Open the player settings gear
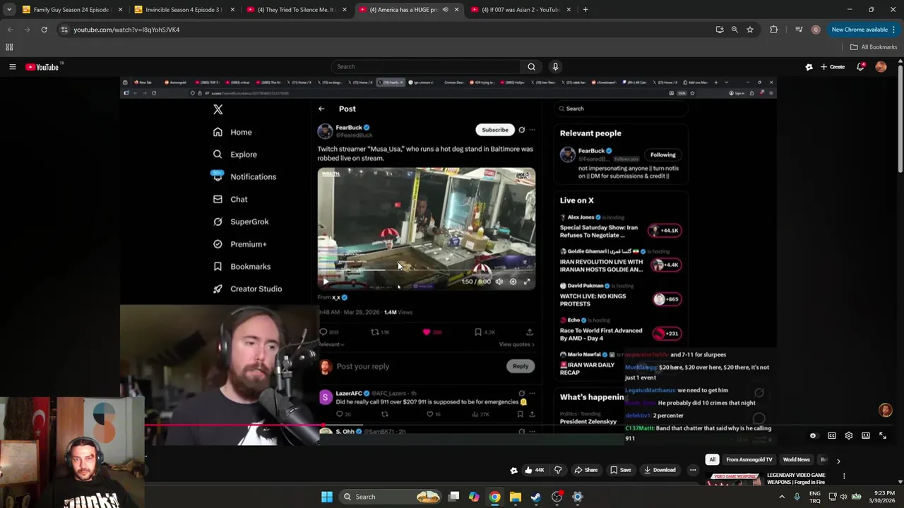This screenshot has width=904, height=508. point(849,436)
